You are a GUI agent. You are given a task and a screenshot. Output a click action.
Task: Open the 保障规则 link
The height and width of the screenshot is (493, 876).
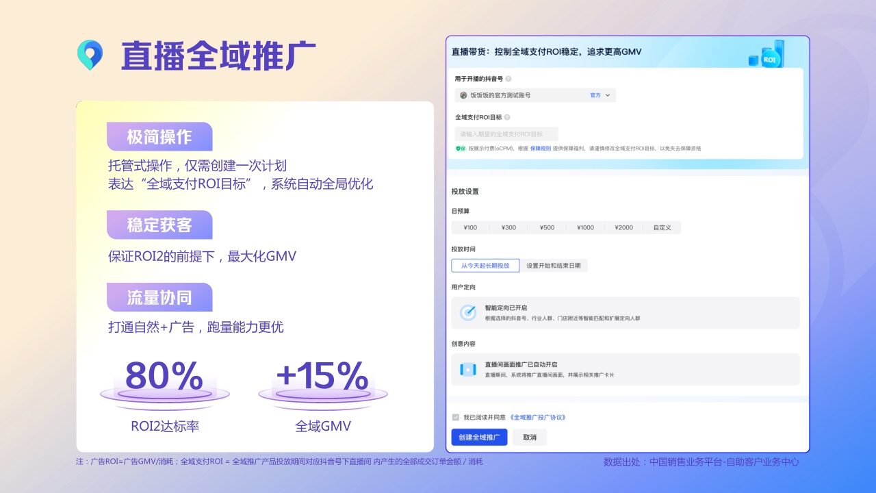(541, 148)
